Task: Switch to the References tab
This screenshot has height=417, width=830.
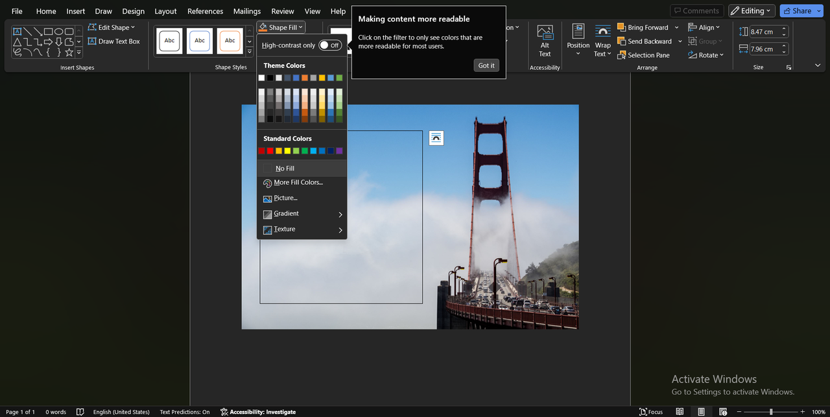Action: click(x=206, y=11)
